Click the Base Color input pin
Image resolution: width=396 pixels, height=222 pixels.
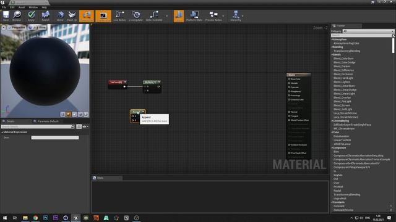[x=289, y=79]
